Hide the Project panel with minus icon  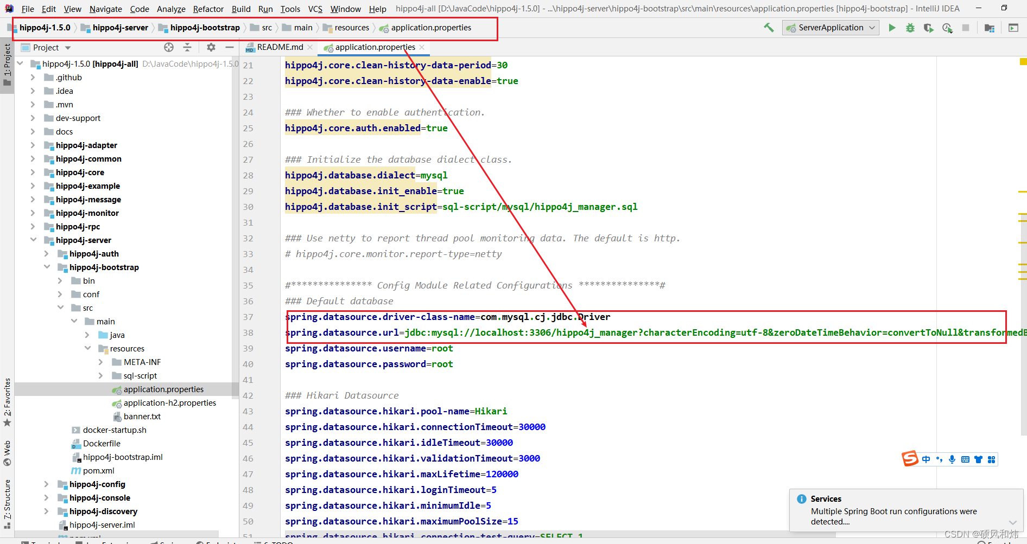click(x=230, y=47)
